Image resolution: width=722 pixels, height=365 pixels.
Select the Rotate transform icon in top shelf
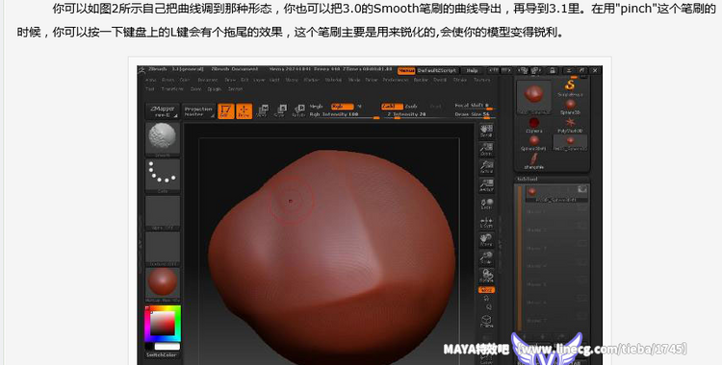[x=298, y=110]
